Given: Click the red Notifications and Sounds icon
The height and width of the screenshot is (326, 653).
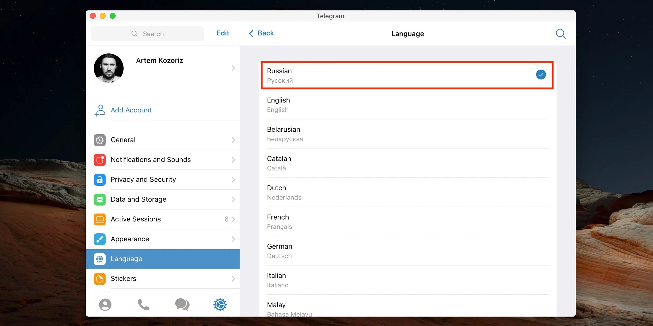Looking at the screenshot, I should point(100,160).
